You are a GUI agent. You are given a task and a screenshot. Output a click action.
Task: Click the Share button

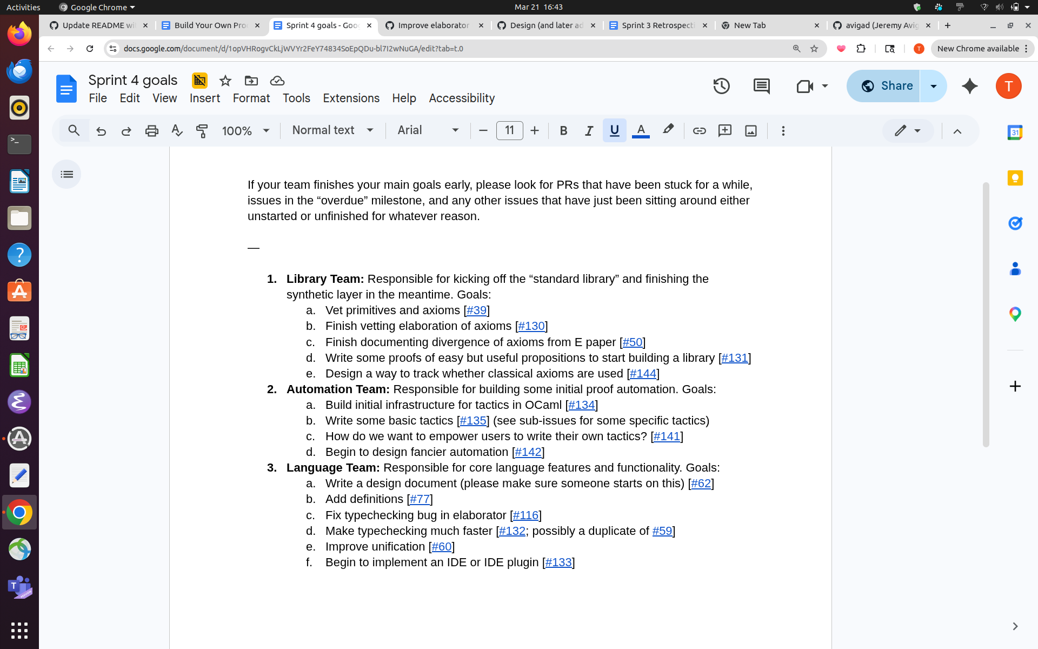click(x=886, y=86)
